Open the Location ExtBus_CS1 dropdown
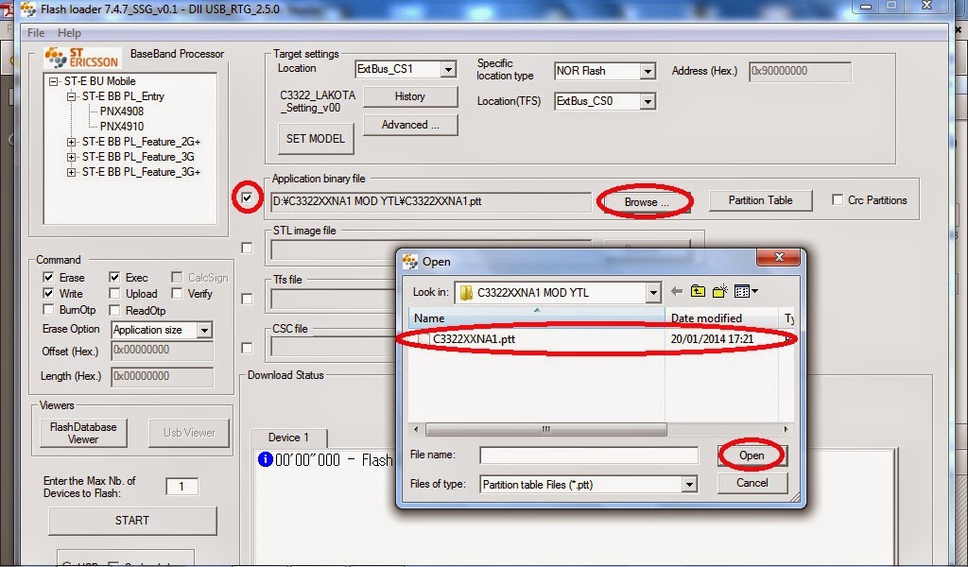Viewport: 968px width, 567px height. (449, 69)
